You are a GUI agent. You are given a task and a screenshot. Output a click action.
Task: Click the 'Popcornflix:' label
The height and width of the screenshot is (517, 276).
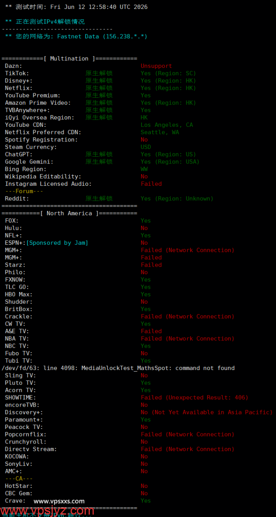click(26, 434)
